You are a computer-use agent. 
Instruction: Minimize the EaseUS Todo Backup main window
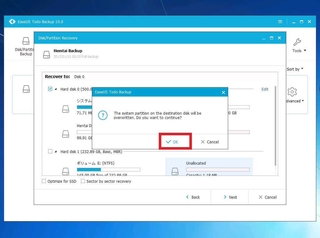(x=294, y=22)
